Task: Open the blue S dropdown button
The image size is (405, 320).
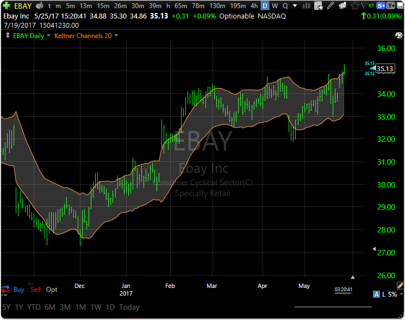Action: coord(381,5)
